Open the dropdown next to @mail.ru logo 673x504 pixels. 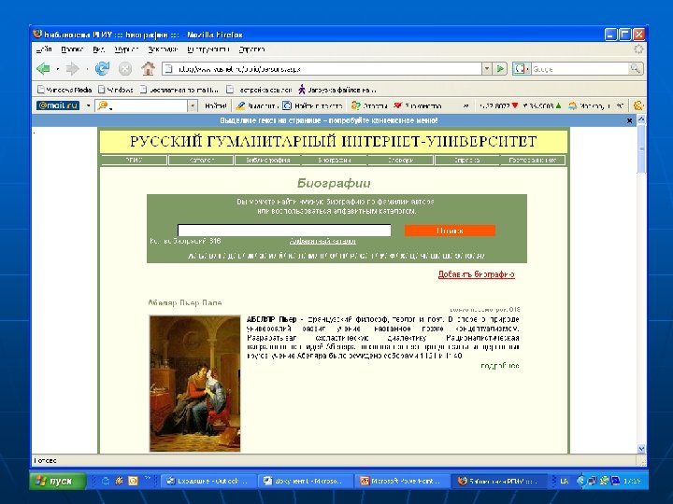point(88,105)
